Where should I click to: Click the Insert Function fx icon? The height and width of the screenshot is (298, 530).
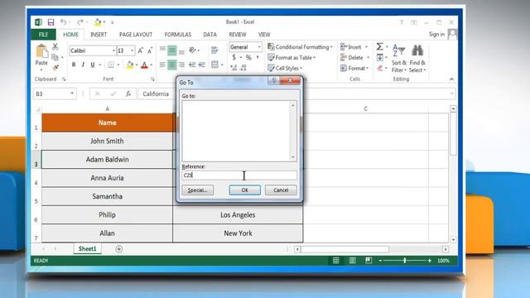click(x=128, y=94)
